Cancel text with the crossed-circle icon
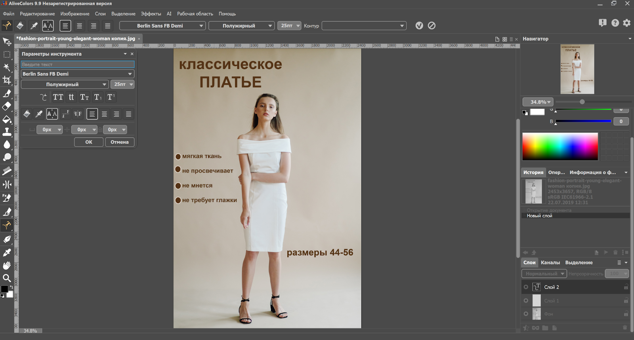Viewport: 634px width, 340px height. pyautogui.click(x=432, y=26)
